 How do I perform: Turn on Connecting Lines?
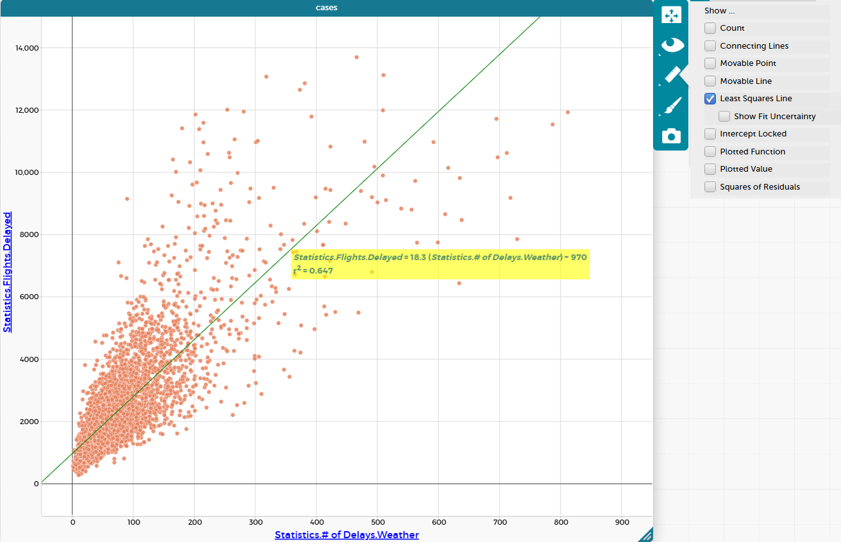(x=710, y=46)
